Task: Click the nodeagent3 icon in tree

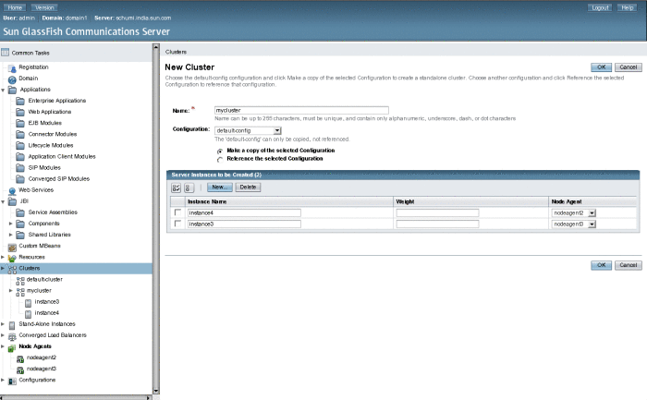Action: [20, 370]
